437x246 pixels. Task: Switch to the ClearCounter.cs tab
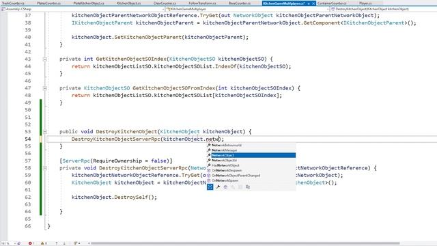(165, 3)
